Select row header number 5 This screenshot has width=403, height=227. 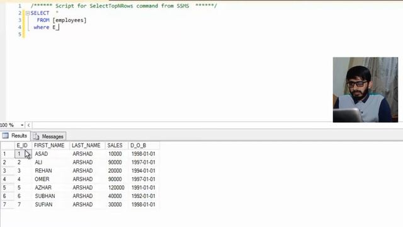pyautogui.click(x=7, y=188)
